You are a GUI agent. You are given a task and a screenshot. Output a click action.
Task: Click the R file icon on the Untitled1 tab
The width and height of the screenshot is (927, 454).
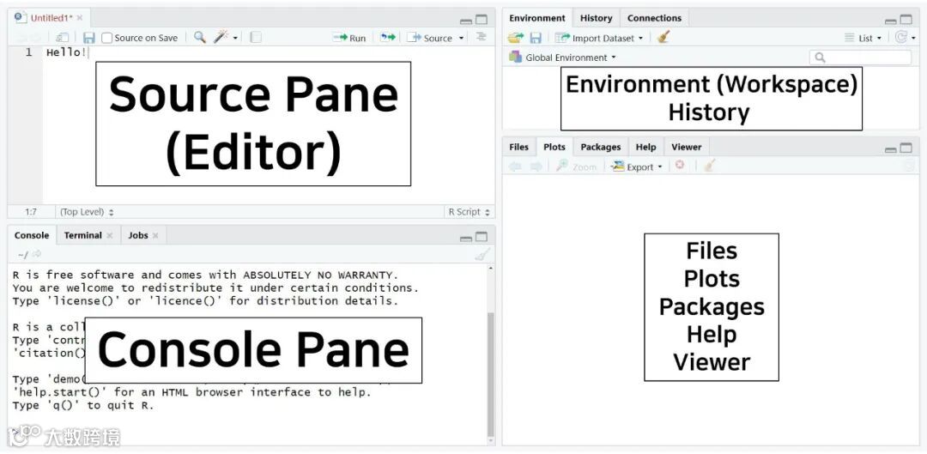click(x=21, y=18)
